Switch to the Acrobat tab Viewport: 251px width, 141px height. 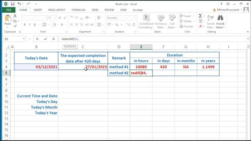click(x=138, y=10)
